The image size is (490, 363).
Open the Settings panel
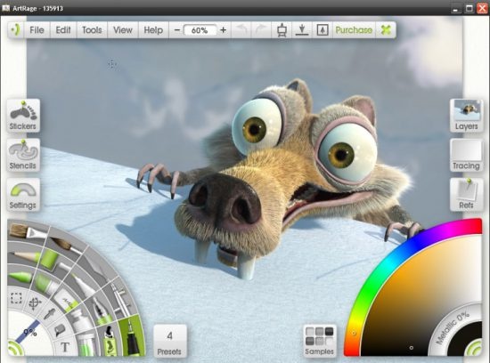[x=23, y=195]
